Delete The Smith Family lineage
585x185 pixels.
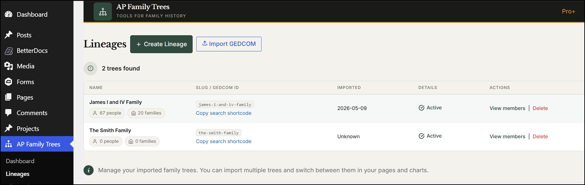540,136
